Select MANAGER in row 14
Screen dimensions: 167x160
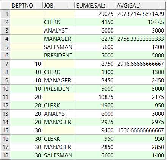pos(59,122)
